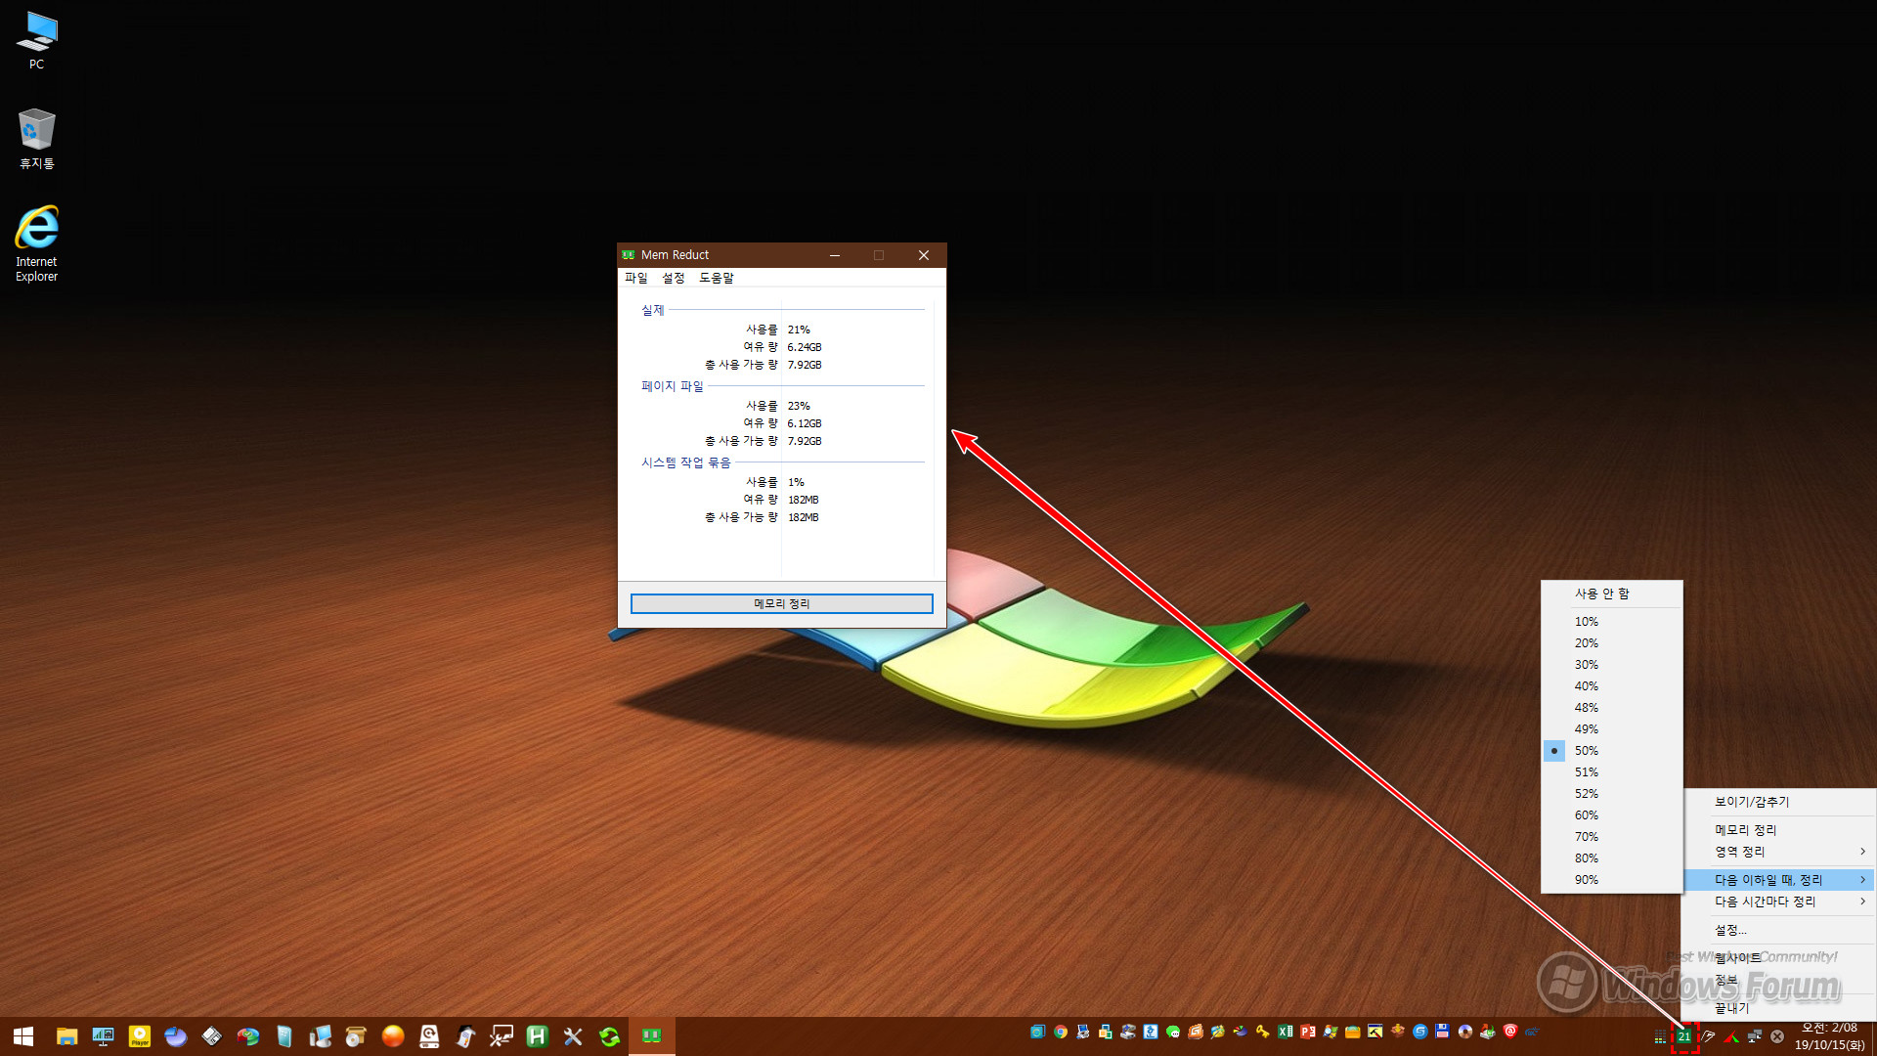Select the 52% menu entry
The image size is (1877, 1056).
pyautogui.click(x=1612, y=794)
